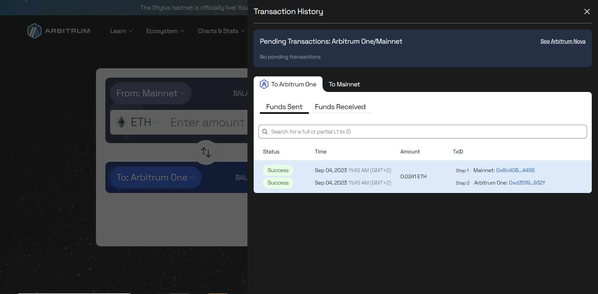The image size is (598, 294).
Task: Open the Ecosystem menu
Action: (x=165, y=31)
